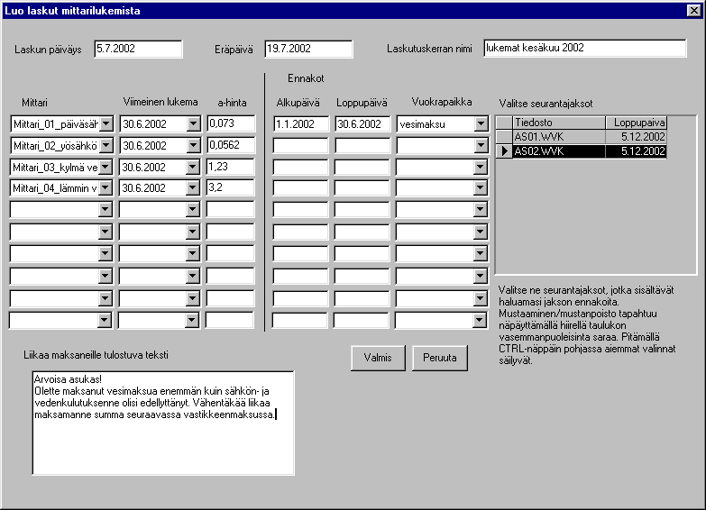Close the Luo laskut mittarilukemista dialog
Screen dimensions: 706x510
pyautogui.click(x=694, y=10)
